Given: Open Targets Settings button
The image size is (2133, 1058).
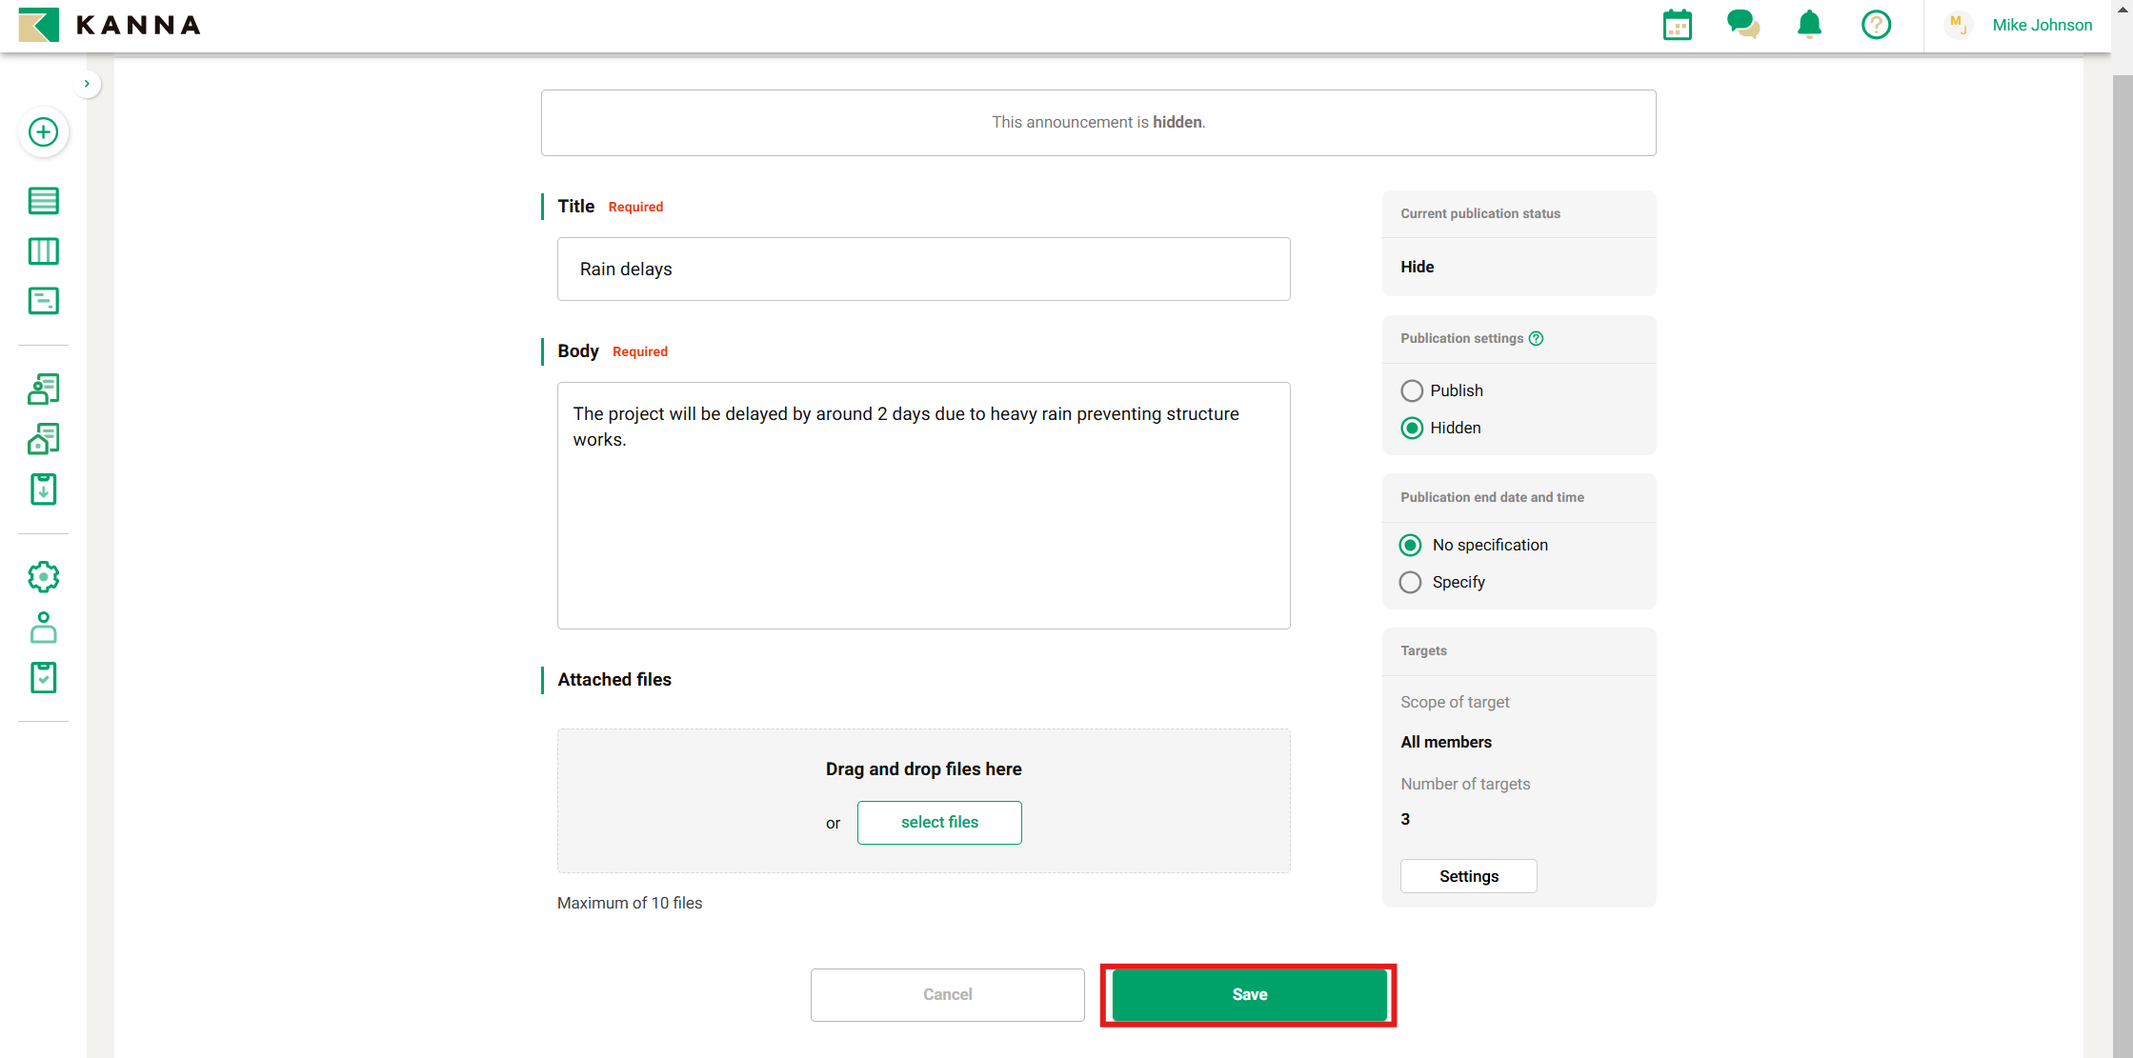Looking at the screenshot, I should (x=1468, y=875).
